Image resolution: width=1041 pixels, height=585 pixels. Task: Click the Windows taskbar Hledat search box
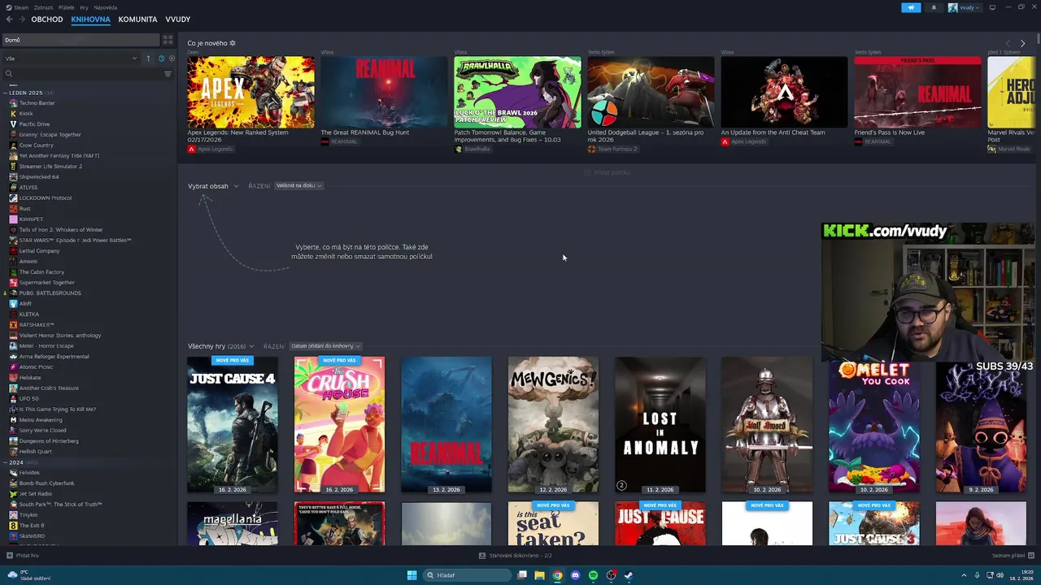point(468,575)
